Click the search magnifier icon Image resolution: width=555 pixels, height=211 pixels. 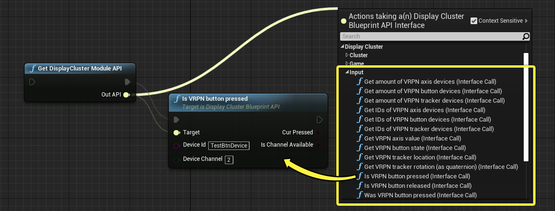click(x=526, y=36)
